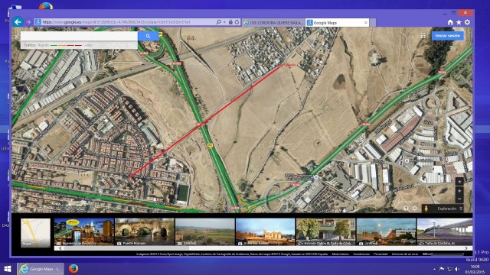Image resolution: width=490 pixels, height=275 pixels.
Task: Collapse the Exploración photo panel
Action: tap(461, 209)
